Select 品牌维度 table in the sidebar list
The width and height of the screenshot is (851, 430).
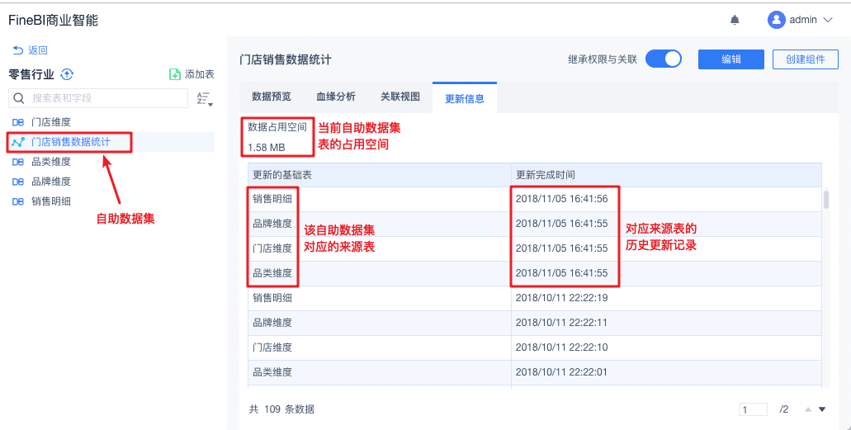coord(51,182)
